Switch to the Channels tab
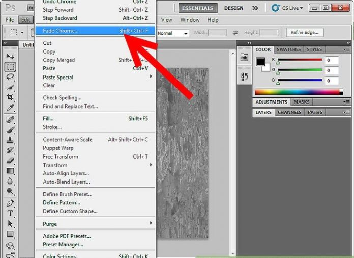Viewport: 354px width, 258px height. pos(289,112)
